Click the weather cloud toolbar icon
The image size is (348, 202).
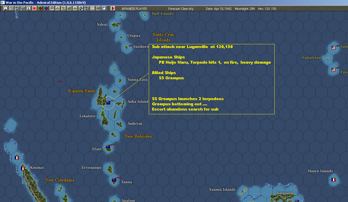tap(104, 8)
